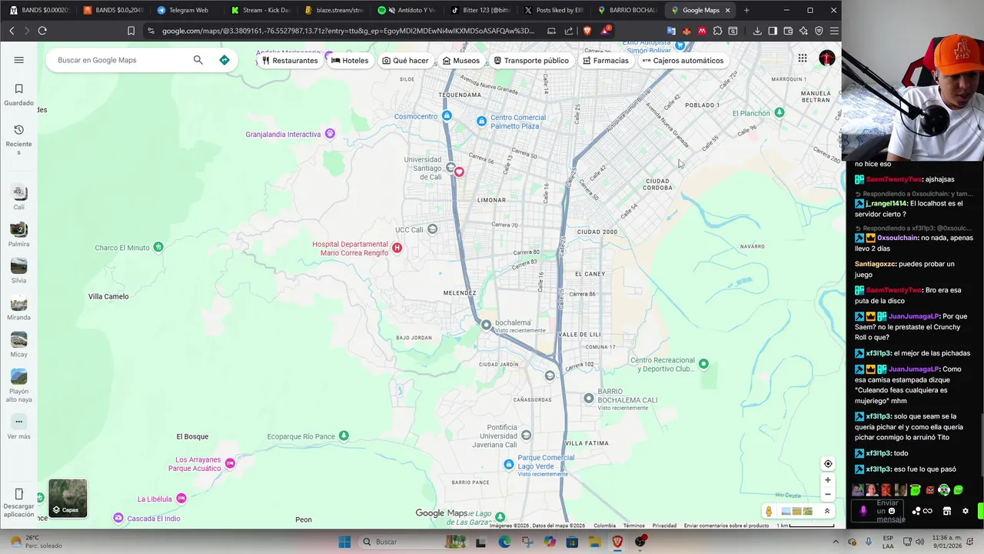
Task: Click the Descargar aplicación phone icon
Action: coord(19,494)
